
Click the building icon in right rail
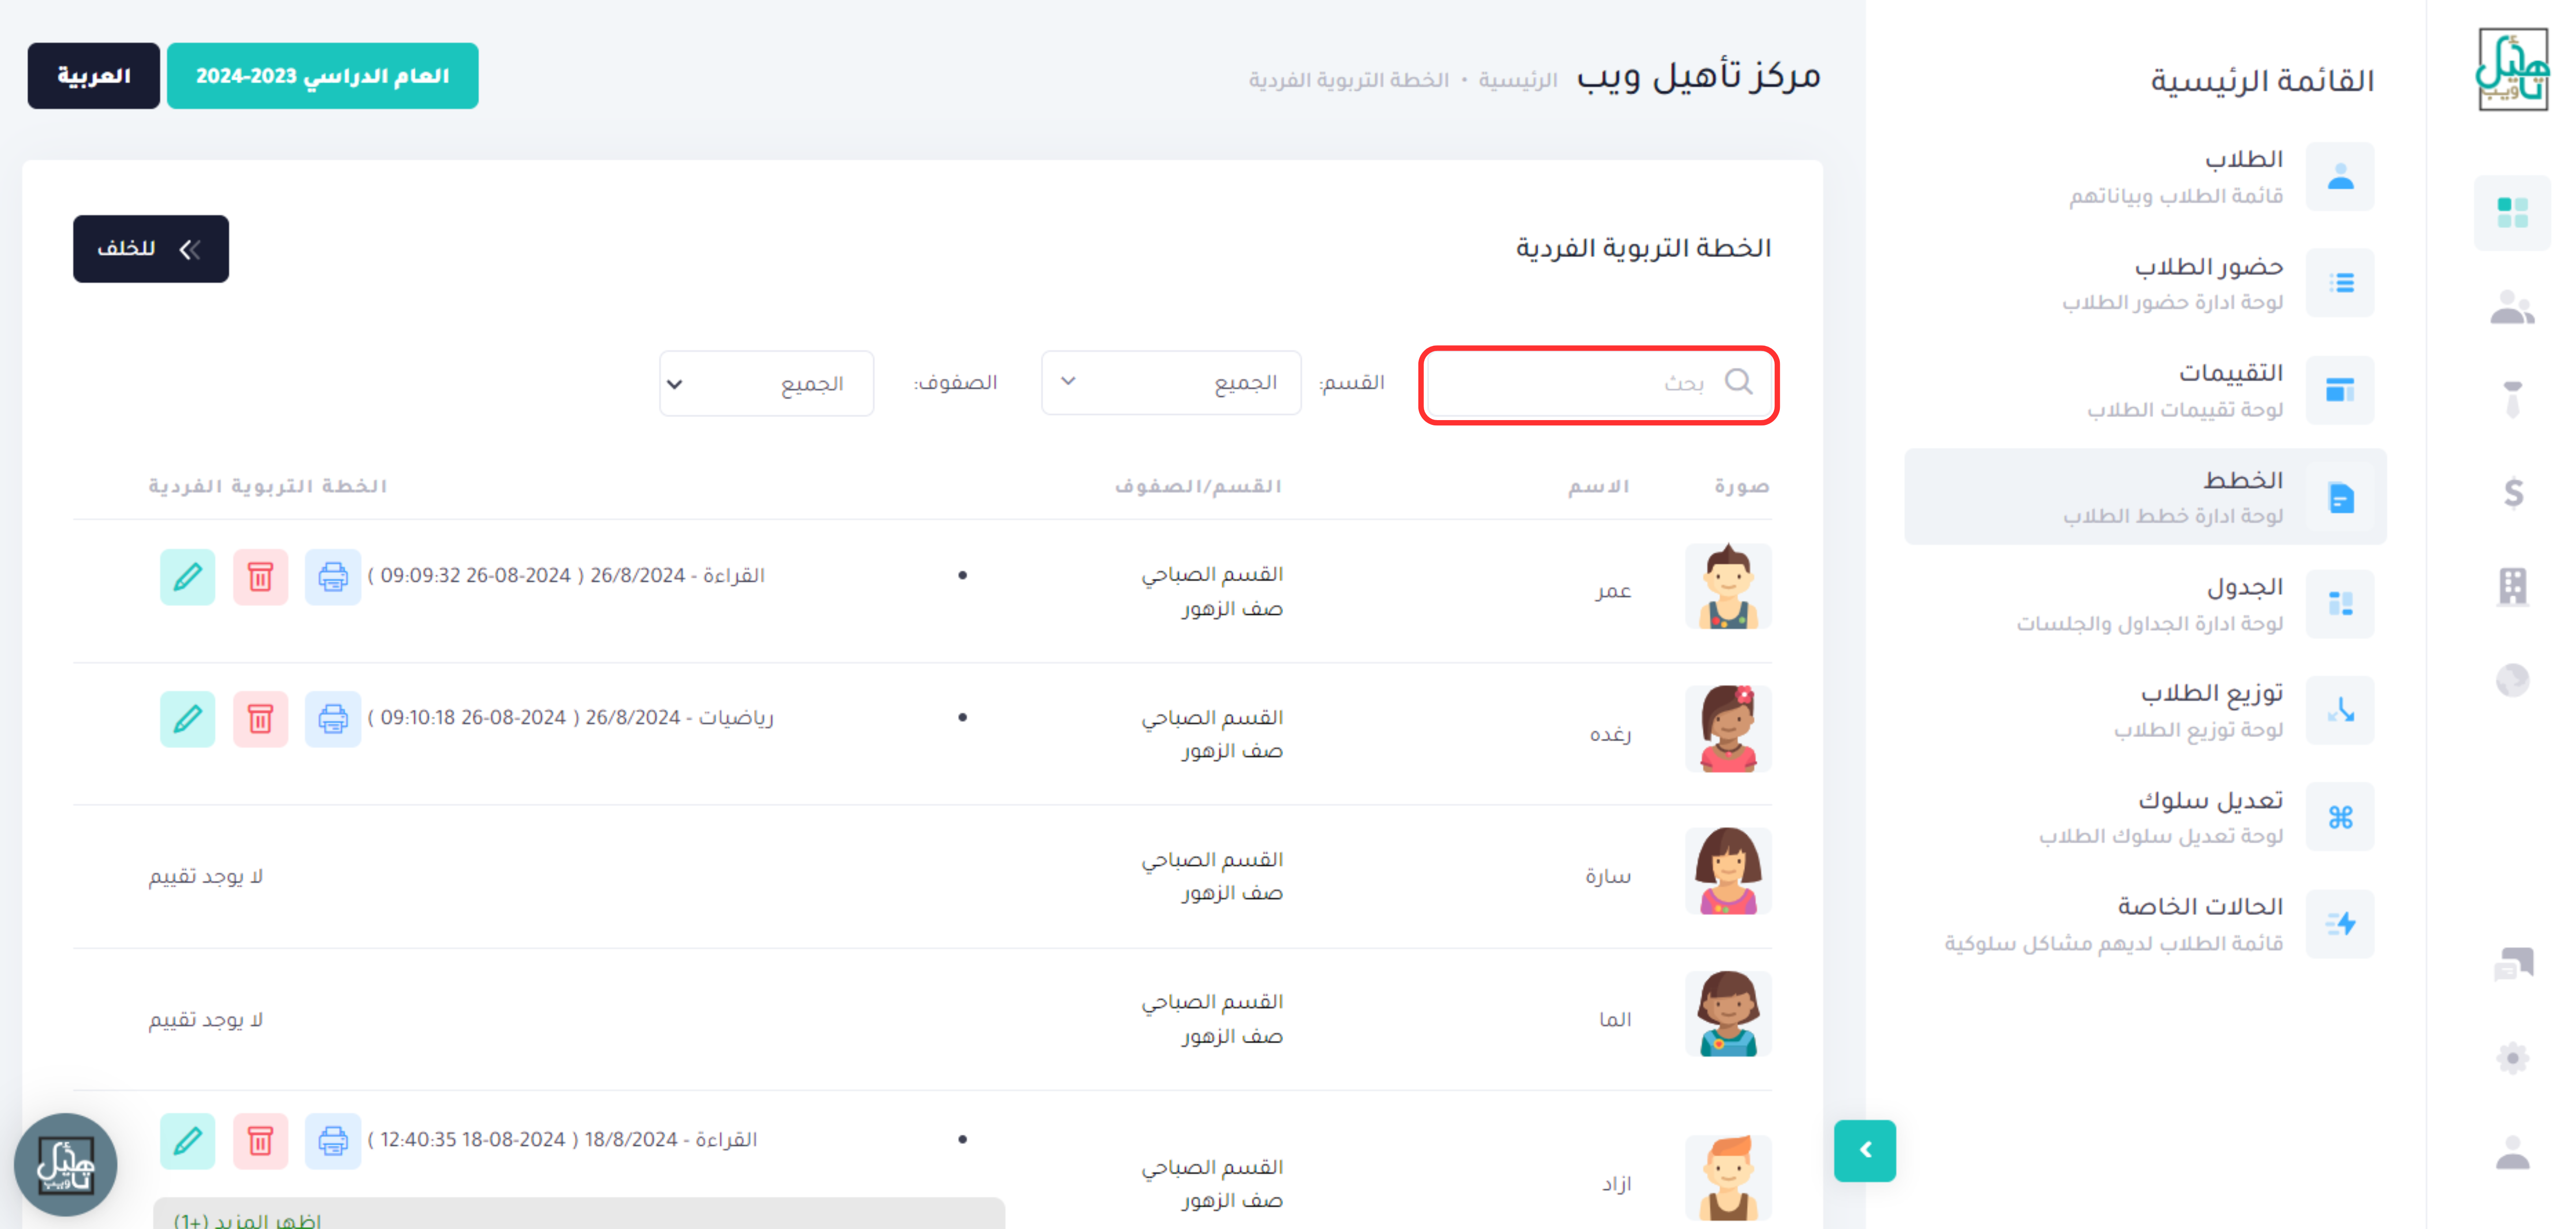[2512, 586]
